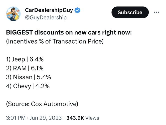This screenshot has height=125, width=166.
Task: Click the 3:01 PM timestamp
Action: click(16, 118)
